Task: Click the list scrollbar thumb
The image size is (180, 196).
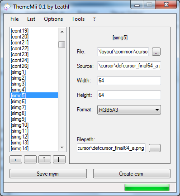Action: click(62, 44)
